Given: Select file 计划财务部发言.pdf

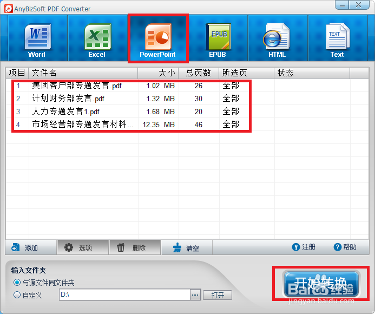Looking at the screenshot, I should click(68, 99).
